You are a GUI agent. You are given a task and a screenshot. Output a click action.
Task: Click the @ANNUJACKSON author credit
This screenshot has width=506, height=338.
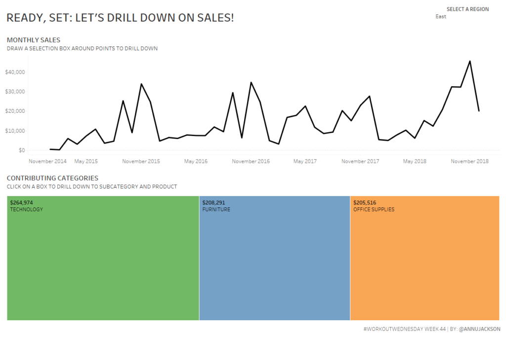click(x=479, y=329)
